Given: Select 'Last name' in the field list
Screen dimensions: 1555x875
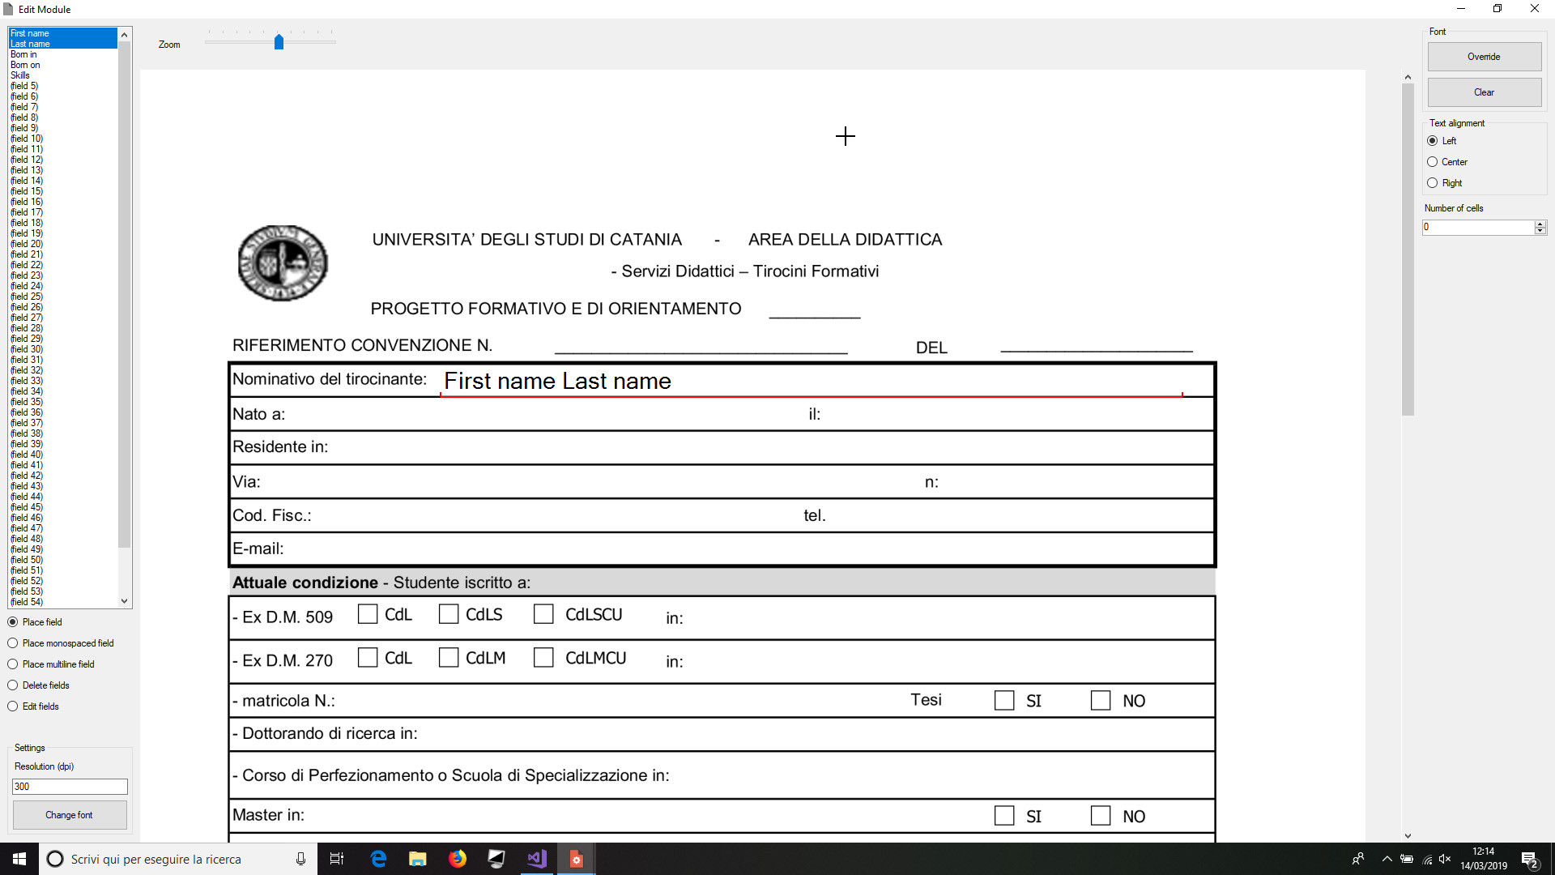Looking at the screenshot, I should [x=62, y=44].
